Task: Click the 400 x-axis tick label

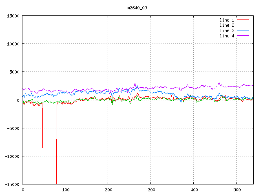Action: pyautogui.click(x=194, y=190)
